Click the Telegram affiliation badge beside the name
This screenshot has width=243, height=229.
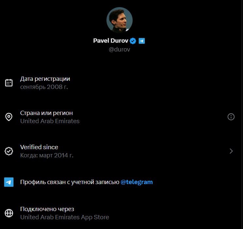click(141, 41)
